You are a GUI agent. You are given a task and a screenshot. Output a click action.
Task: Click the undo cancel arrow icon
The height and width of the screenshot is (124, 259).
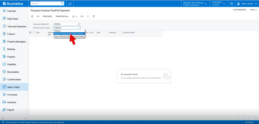pyautogui.click(x=38, y=16)
